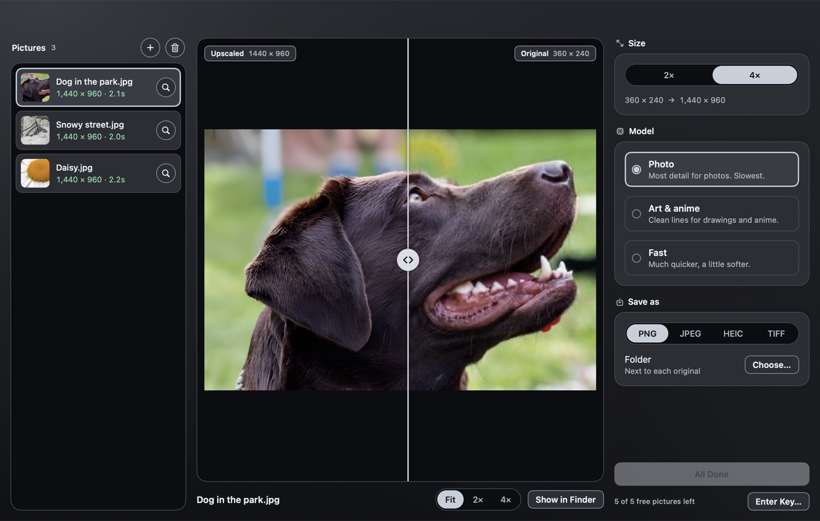
Task: Click the dog preview image
Action: pos(400,260)
